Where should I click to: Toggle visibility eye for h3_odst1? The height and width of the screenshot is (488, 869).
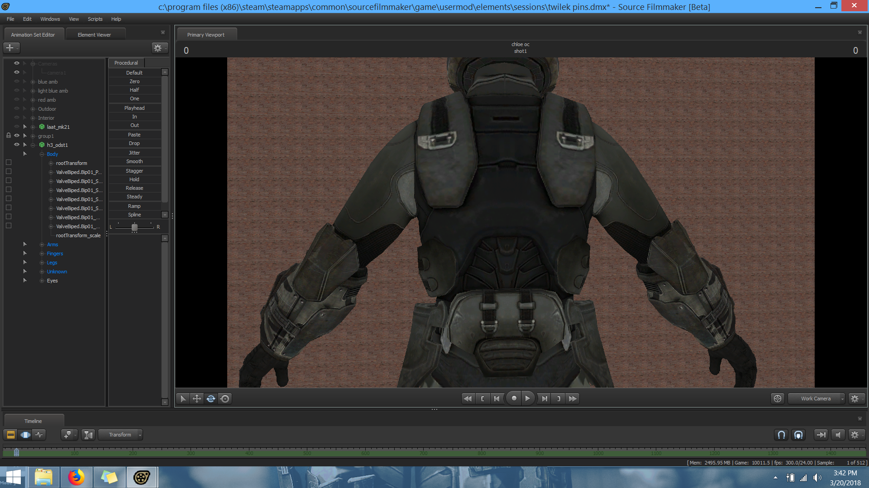tap(17, 145)
